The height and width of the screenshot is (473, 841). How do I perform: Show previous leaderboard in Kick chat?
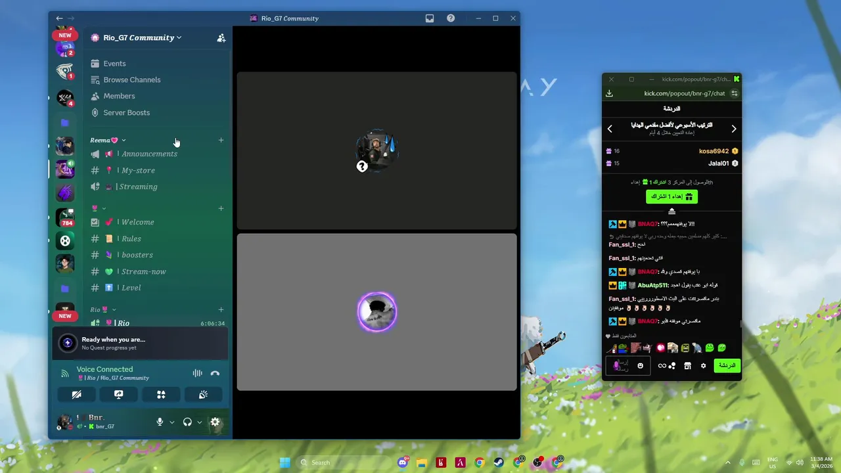click(610, 129)
